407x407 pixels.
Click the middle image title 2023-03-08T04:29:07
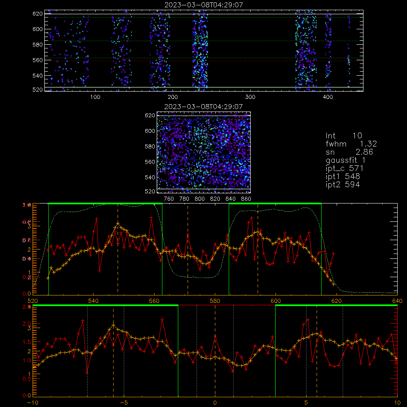[x=203, y=107]
